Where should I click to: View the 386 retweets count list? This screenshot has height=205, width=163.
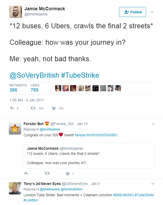pyautogui.click(x=13, y=90)
